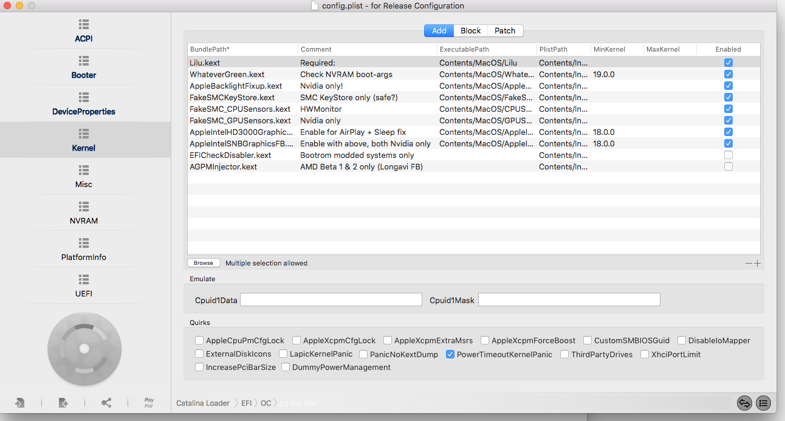
Task: Click the PayPal donate icon
Action: coord(149,403)
